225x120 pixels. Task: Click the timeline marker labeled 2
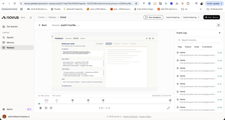57,100
